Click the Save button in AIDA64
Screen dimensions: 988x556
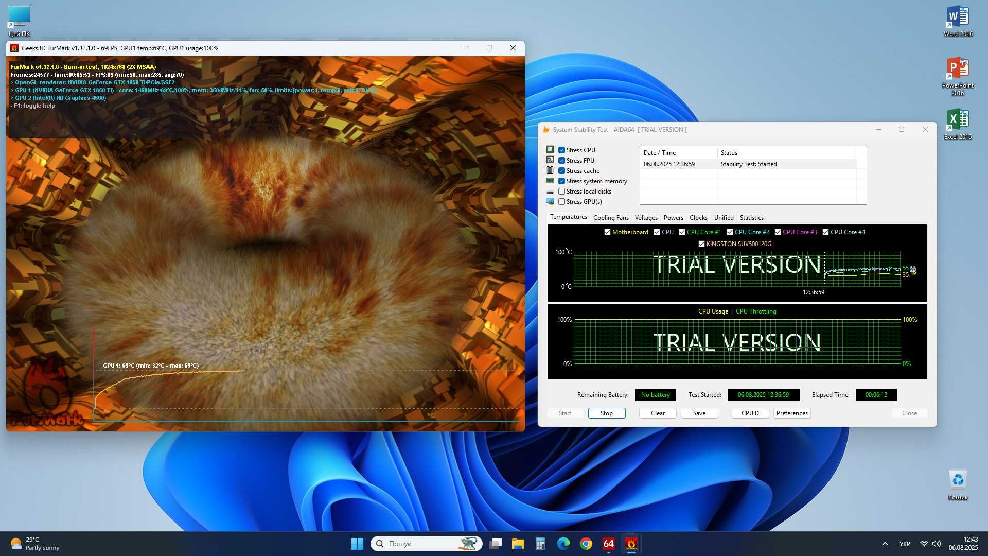(699, 413)
